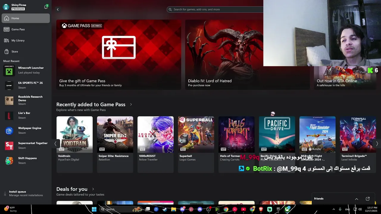Viewport: 381px width, 214px height.
Task: Expand Deals for you section arrow
Action: pos(93,189)
